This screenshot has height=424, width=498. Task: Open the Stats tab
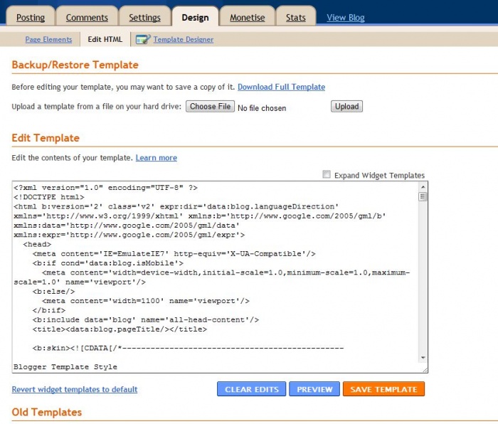click(x=295, y=17)
